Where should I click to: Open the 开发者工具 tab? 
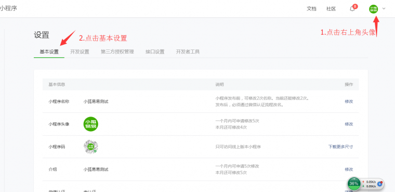click(188, 52)
